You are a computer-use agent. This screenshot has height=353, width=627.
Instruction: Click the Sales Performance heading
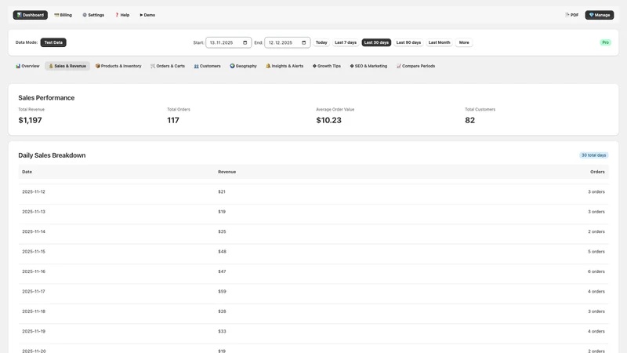click(x=46, y=97)
